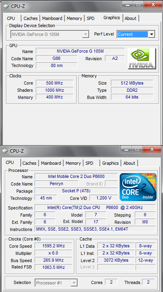The width and height of the screenshot is (163, 292).
Task: Open the Memory tab in the top window
Action: point(74,18)
